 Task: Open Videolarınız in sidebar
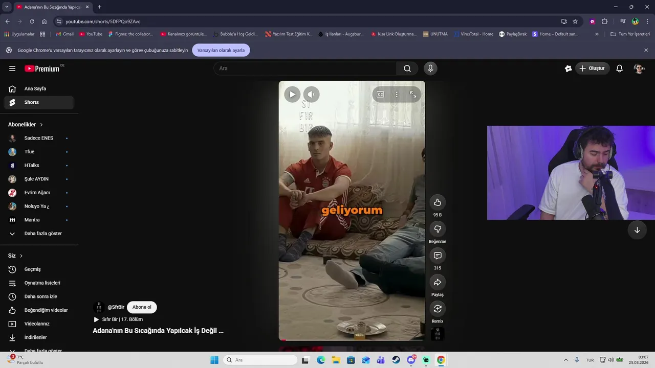[39, 324]
